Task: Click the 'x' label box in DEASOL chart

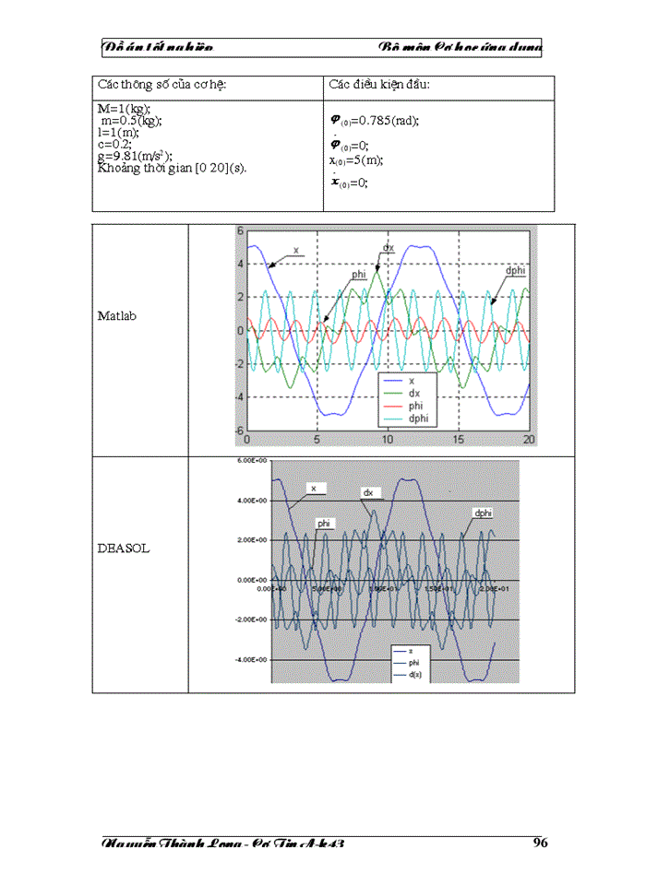Action: click(x=313, y=488)
